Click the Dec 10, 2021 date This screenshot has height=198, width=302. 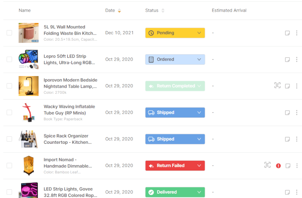point(119,33)
